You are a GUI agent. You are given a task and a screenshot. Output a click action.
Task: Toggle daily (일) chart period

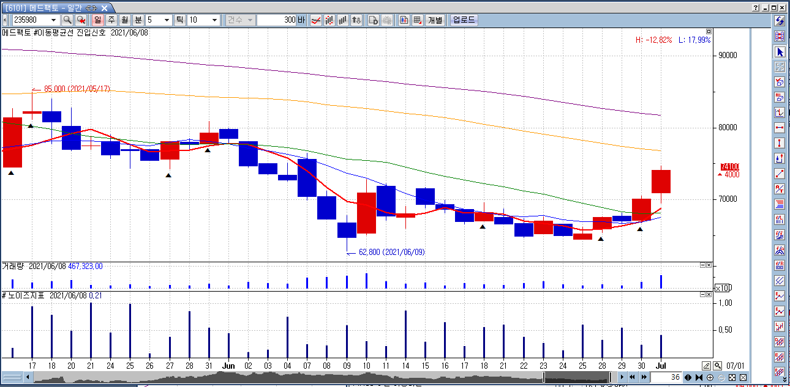point(97,20)
